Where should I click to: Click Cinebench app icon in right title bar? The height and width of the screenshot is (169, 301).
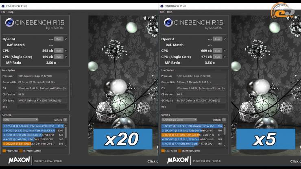[x=161, y=6]
